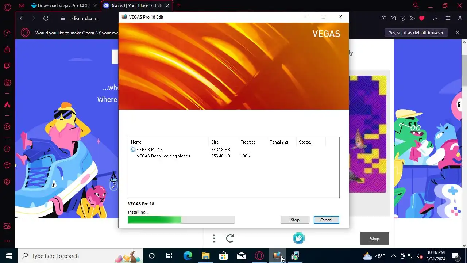Open Task View on taskbar
Viewport: 467px width, 263px height.
[x=169, y=256]
